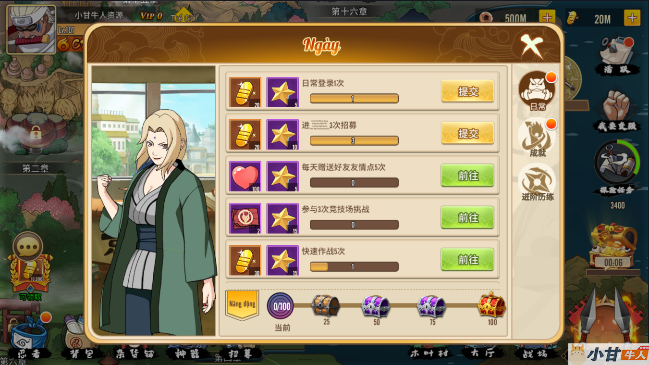Close the Ngày daily panel

(x=532, y=46)
